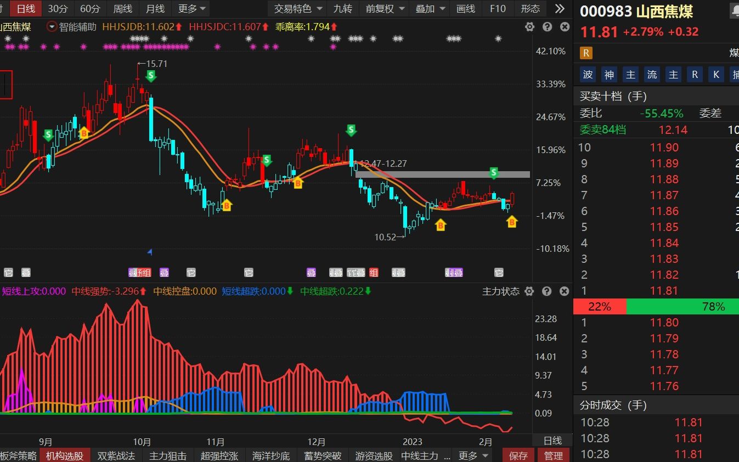Click the 委卖84档 link

[603, 129]
